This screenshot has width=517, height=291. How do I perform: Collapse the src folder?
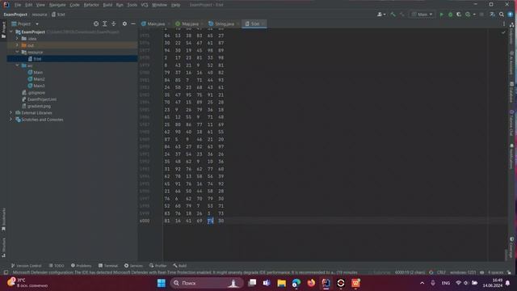point(17,65)
